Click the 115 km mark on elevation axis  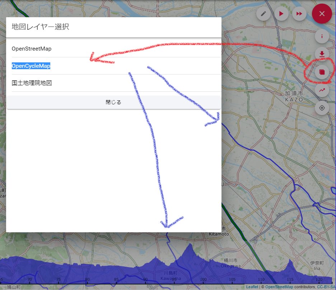click(290, 279)
